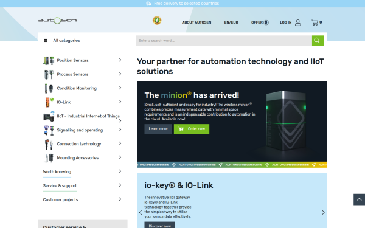Click the IO-Link product icon
Viewport: 365px width, 228px height.
49,102
